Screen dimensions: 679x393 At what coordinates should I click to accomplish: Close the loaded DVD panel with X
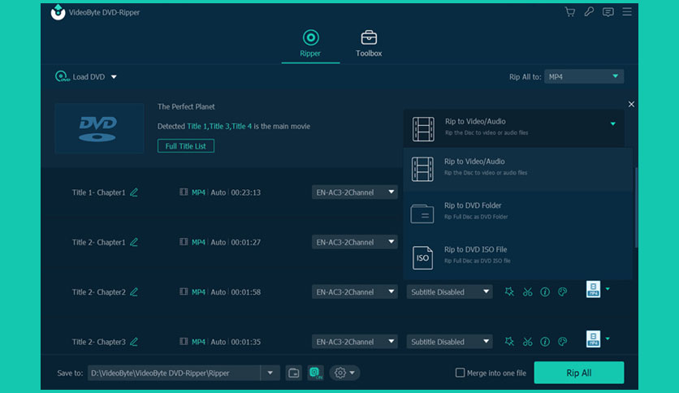pyautogui.click(x=631, y=104)
